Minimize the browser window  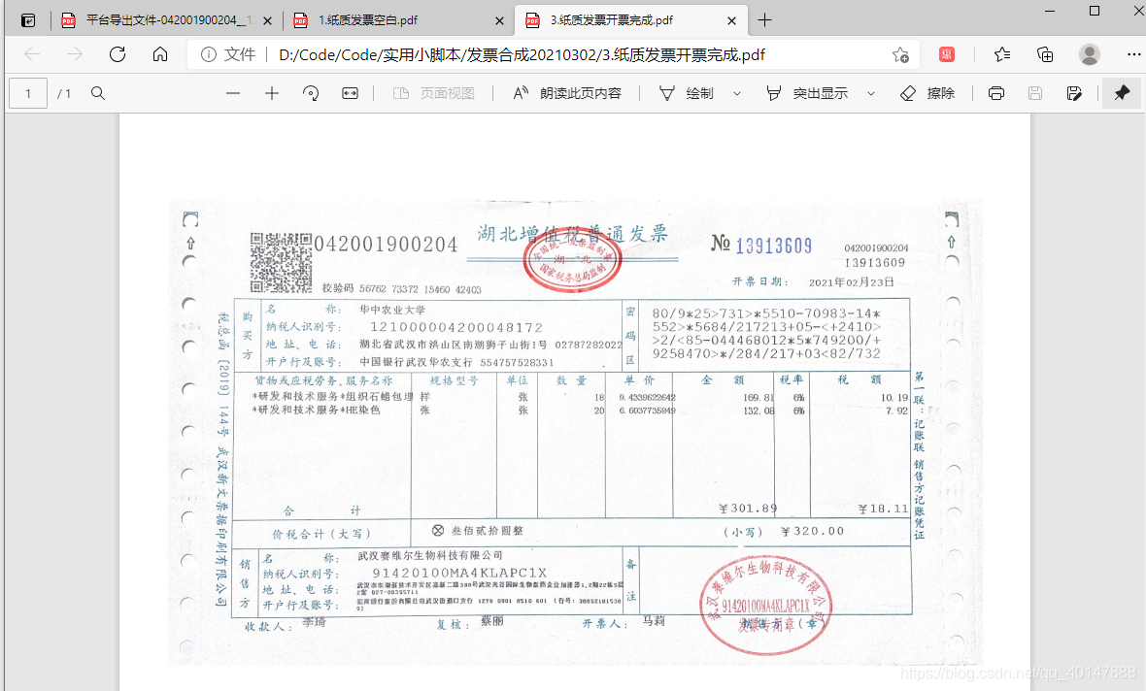(x=1050, y=11)
